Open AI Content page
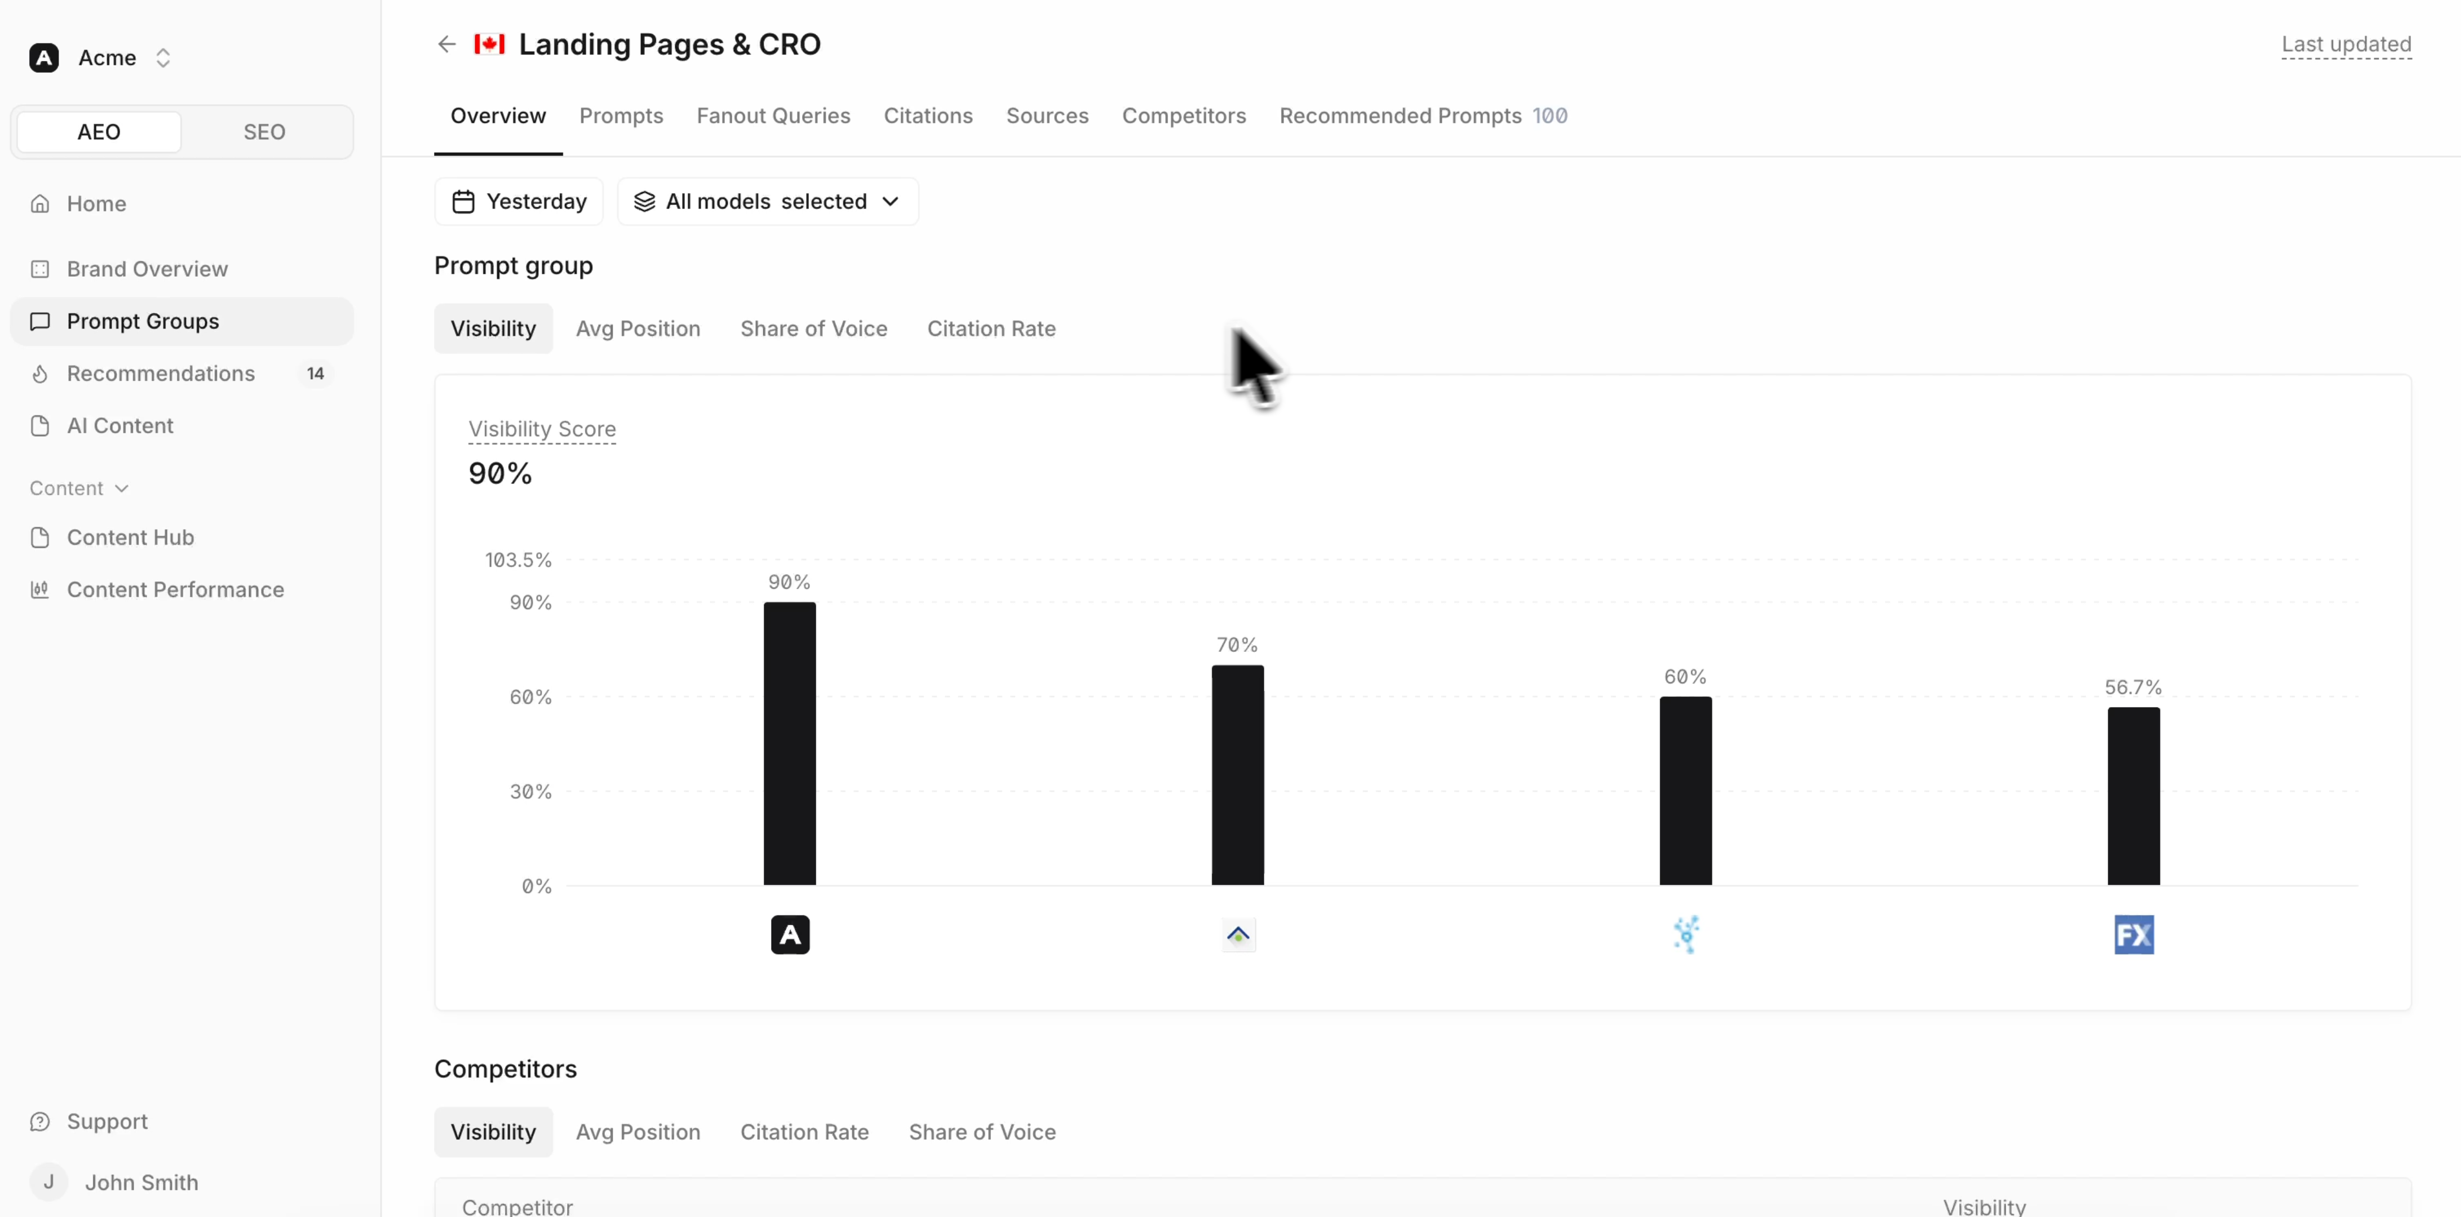Screen dimensions: 2461x1217 [x=182, y=426]
